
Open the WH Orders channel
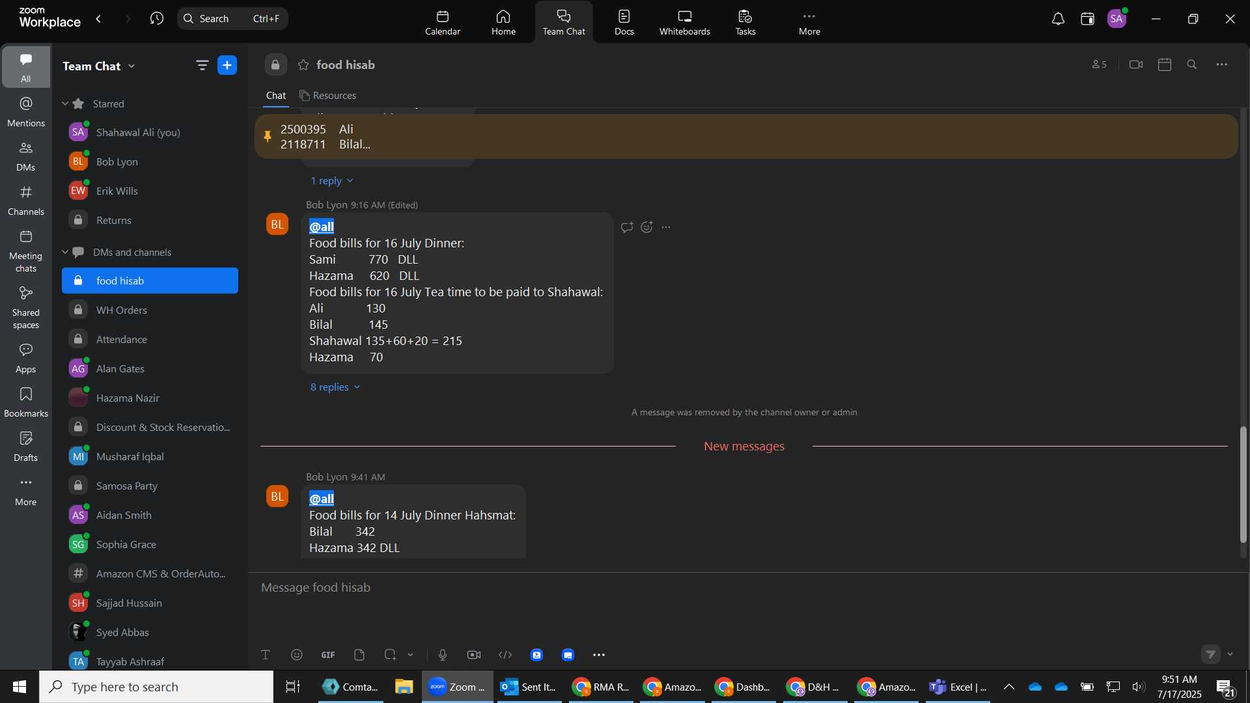click(150, 310)
